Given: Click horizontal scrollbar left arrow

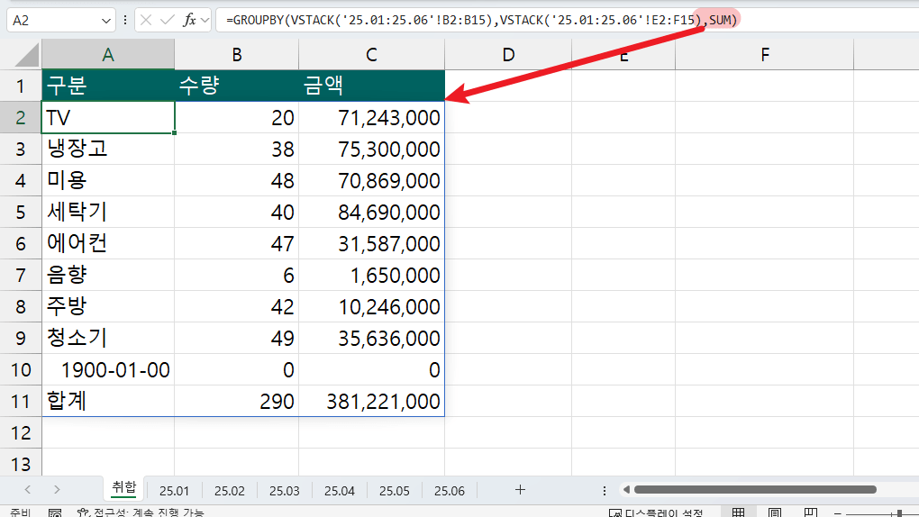Looking at the screenshot, I should (626, 489).
